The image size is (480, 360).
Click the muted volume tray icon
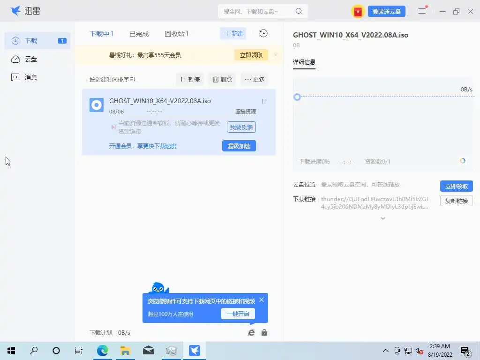(x=419, y=351)
